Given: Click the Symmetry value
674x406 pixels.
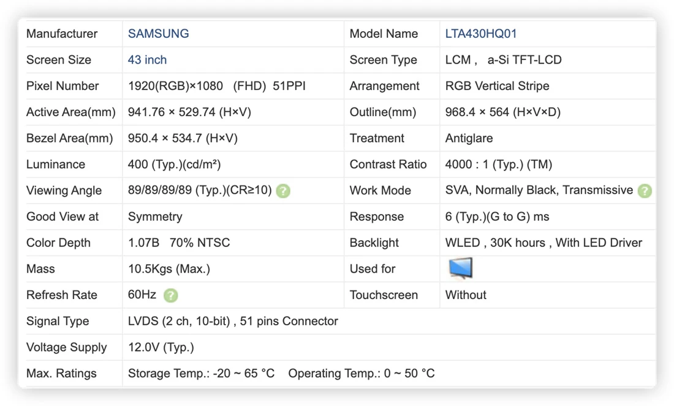Looking at the screenshot, I should click(x=155, y=217).
